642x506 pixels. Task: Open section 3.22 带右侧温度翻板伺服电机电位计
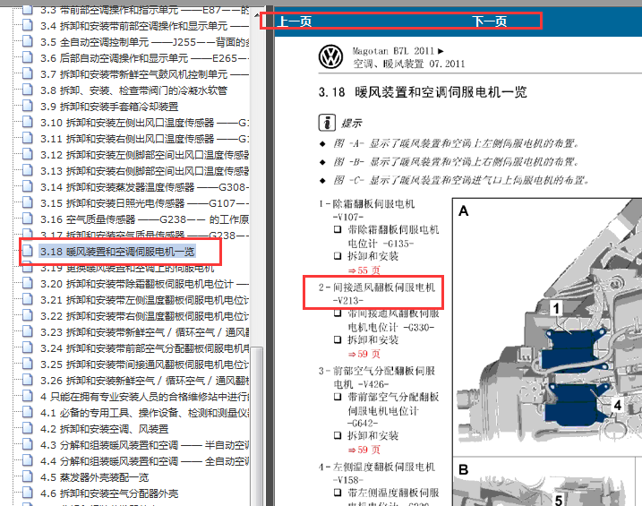[144, 316]
